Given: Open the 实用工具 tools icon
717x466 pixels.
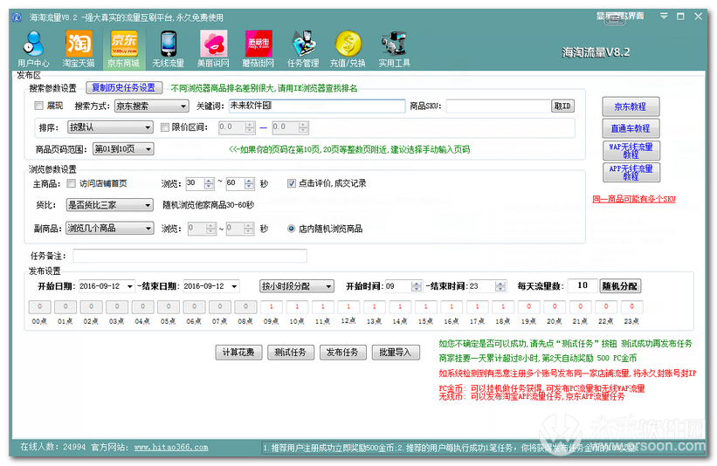Looking at the screenshot, I should (x=394, y=47).
